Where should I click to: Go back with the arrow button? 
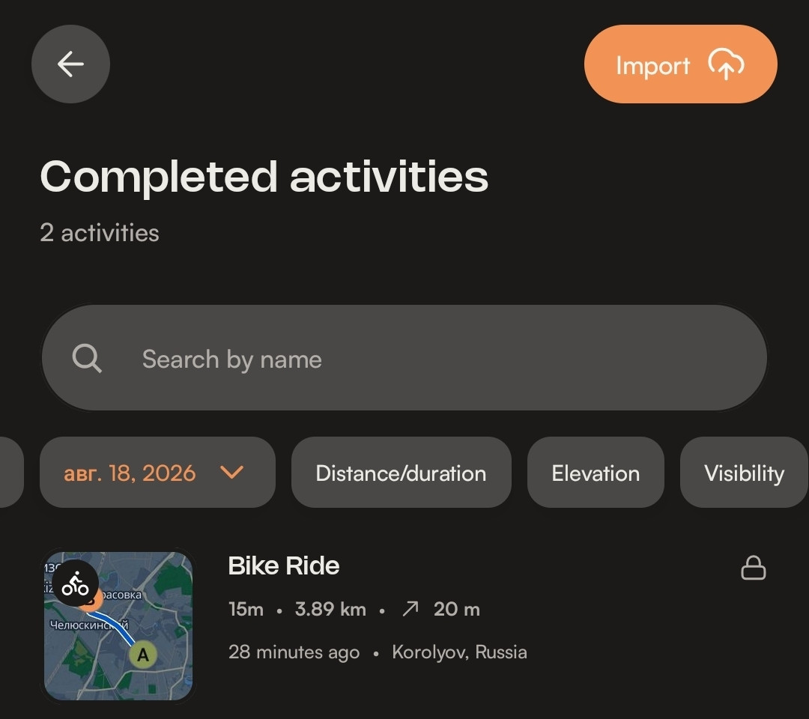[x=70, y=64]
